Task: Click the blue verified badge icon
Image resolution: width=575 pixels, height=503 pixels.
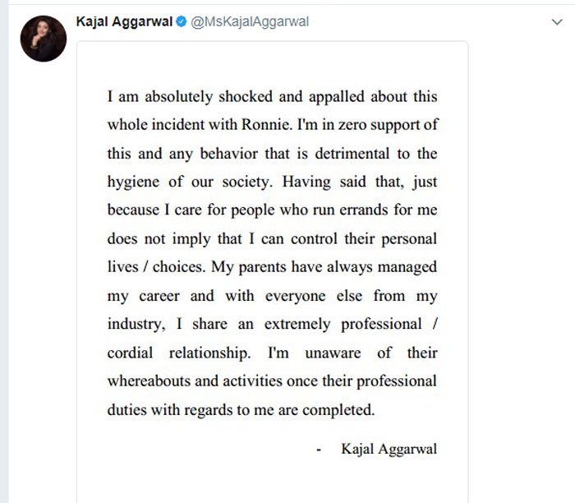Action: click(180, 22)
